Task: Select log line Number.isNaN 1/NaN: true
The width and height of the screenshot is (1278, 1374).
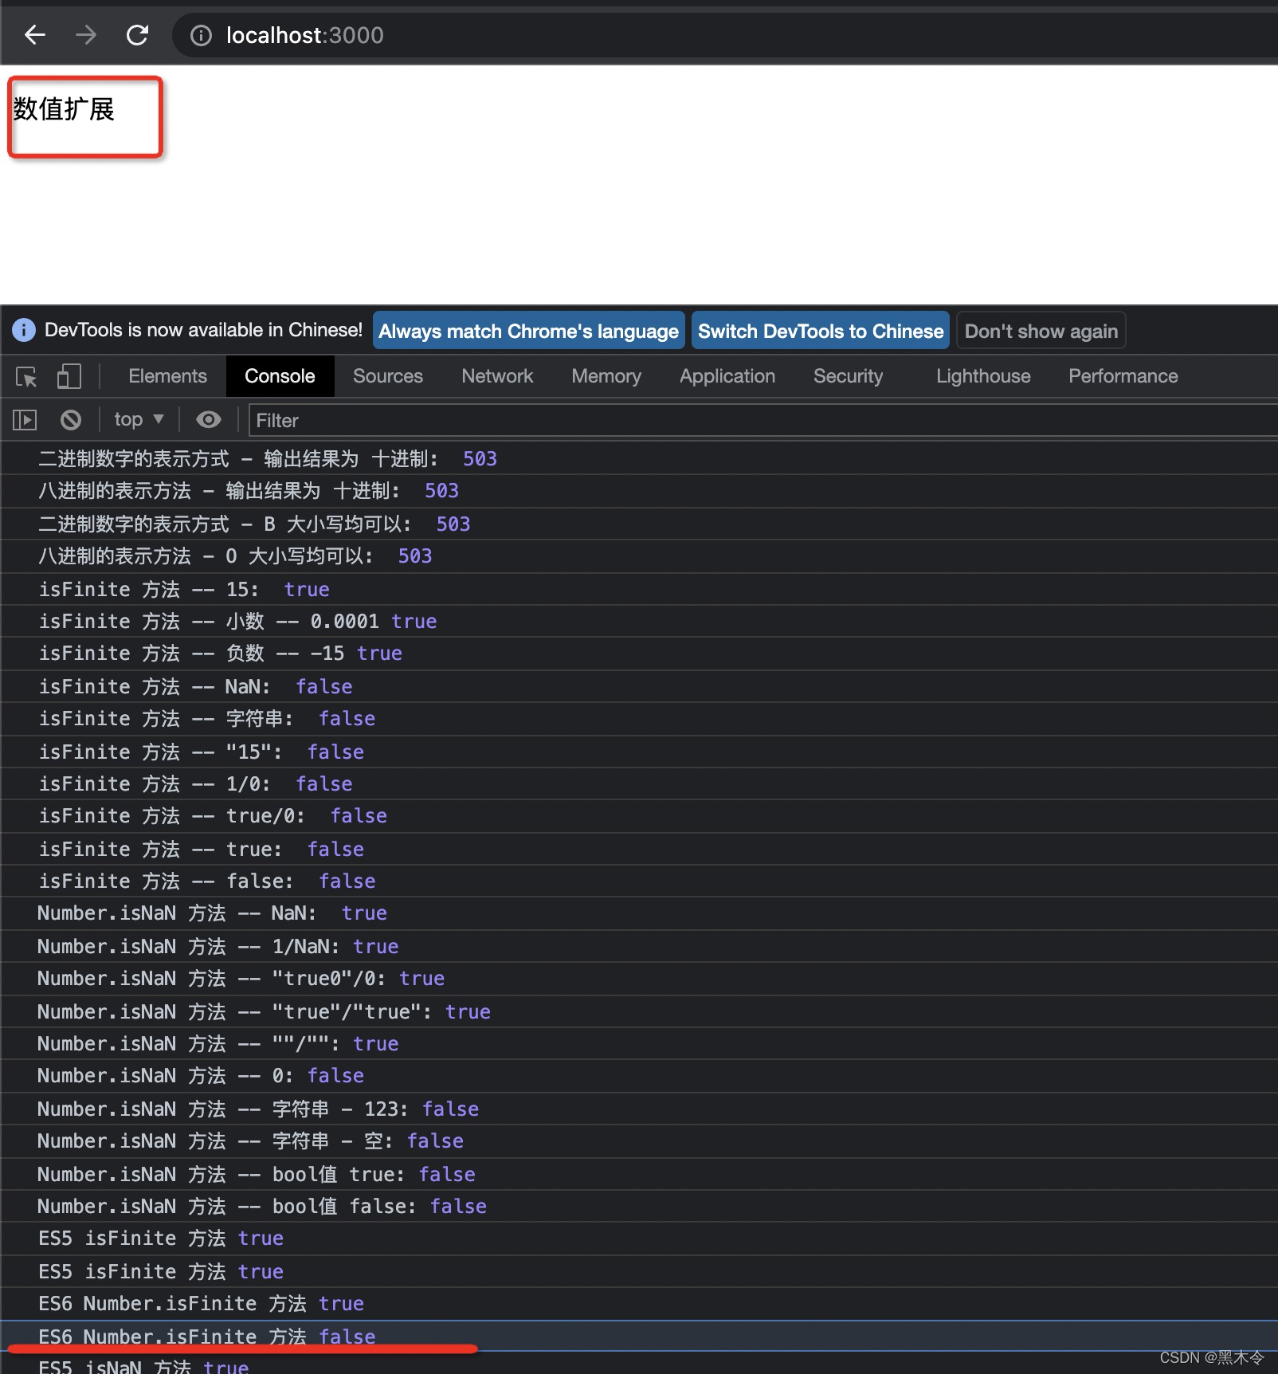Action: pos(639,947)
